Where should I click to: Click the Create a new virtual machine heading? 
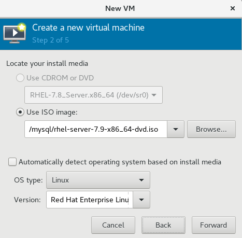click(88, 27)
